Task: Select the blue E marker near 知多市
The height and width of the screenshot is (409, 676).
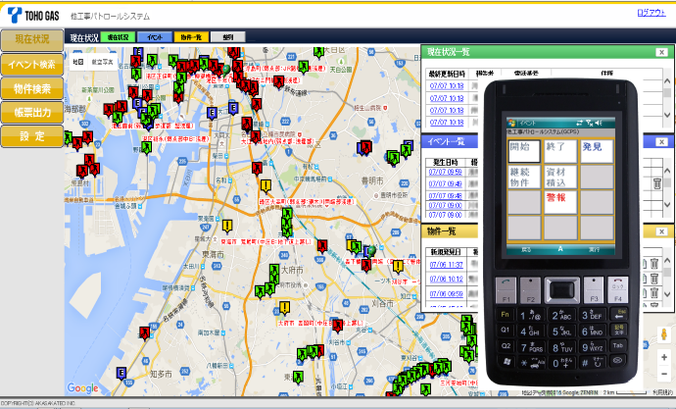Action: click(x=121, y=373)
